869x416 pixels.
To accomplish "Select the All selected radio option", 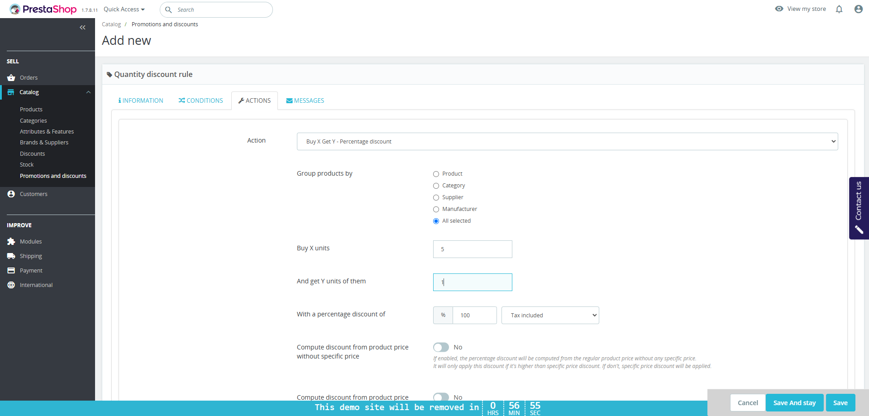I will pyautogui.click(x=436, y=221).
